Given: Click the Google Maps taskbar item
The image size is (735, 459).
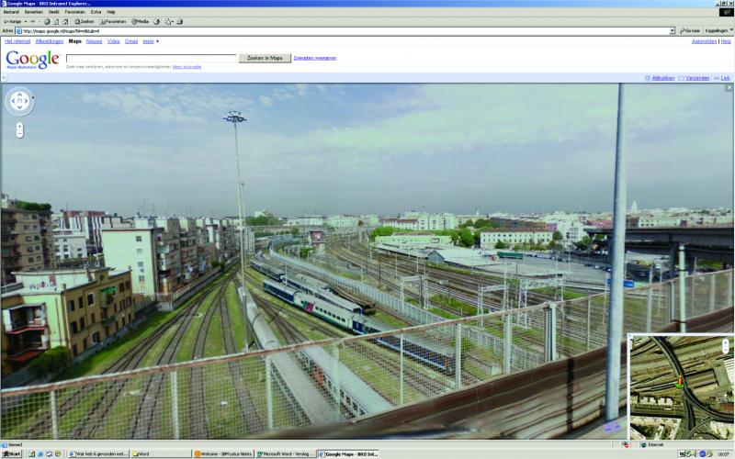Looking at the screenshot, I should click(348, 453).
